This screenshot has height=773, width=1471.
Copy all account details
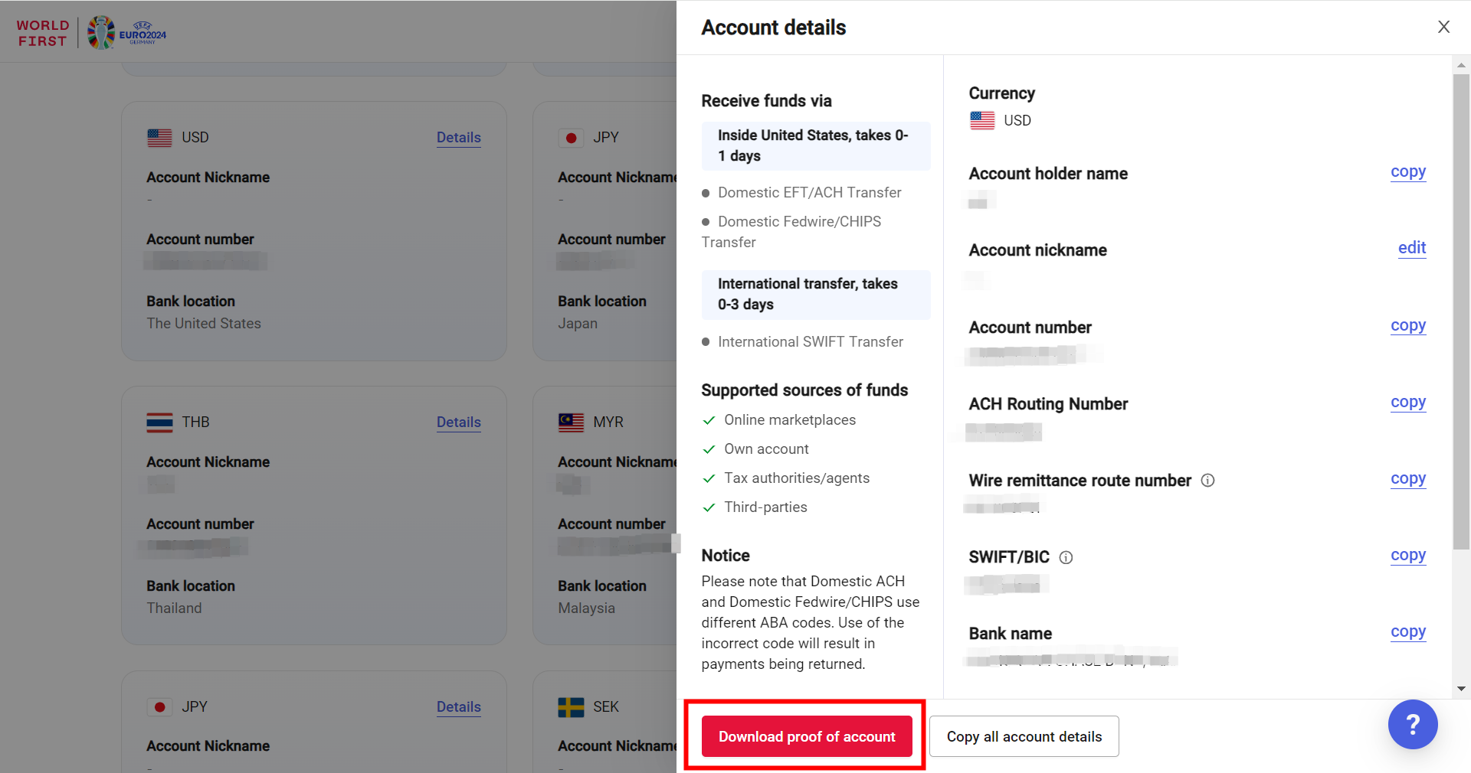1024,736
